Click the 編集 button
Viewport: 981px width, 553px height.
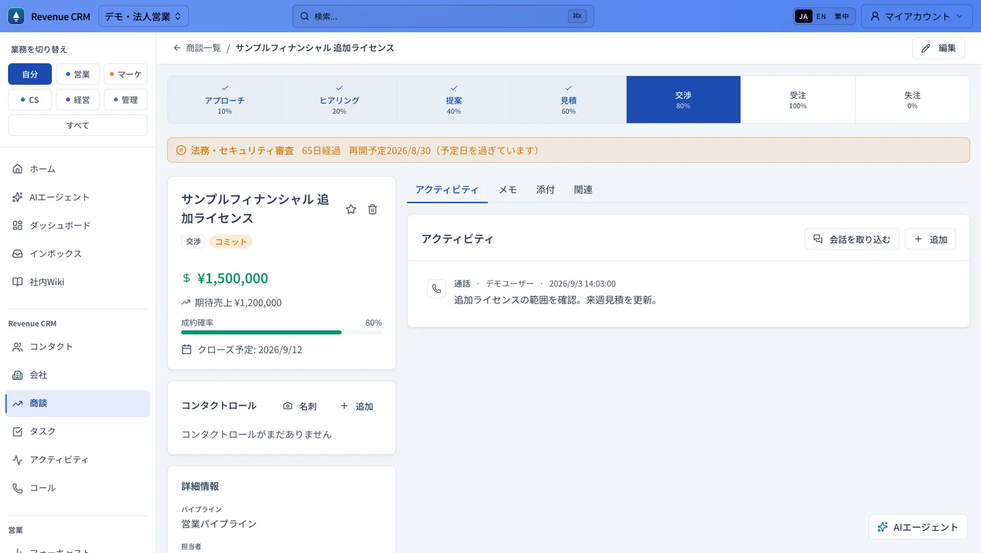[938, 48]
